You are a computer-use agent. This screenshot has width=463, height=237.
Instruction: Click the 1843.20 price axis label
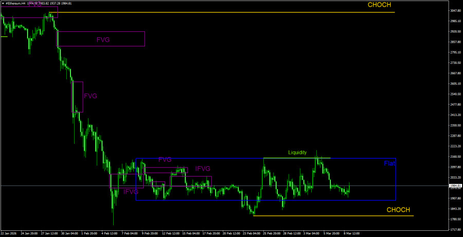[x=455, y=209]
